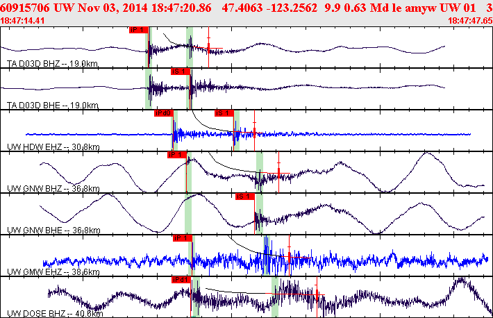
Task: Select the UW HDW EHZ -- 30.8km label
Action: point(53,147)
